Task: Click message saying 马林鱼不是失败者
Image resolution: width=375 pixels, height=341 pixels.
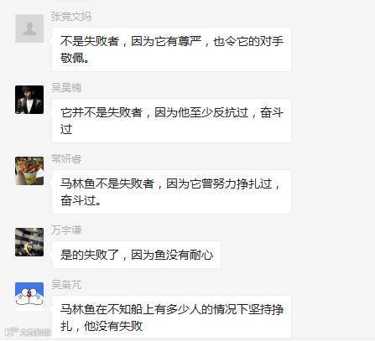Action: (171, 192)
